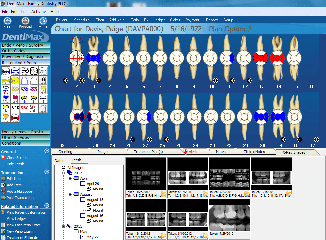326x240 pixels.
Task: Open the Activities menu
Action: pyautogui.click(x=39, y=12)
